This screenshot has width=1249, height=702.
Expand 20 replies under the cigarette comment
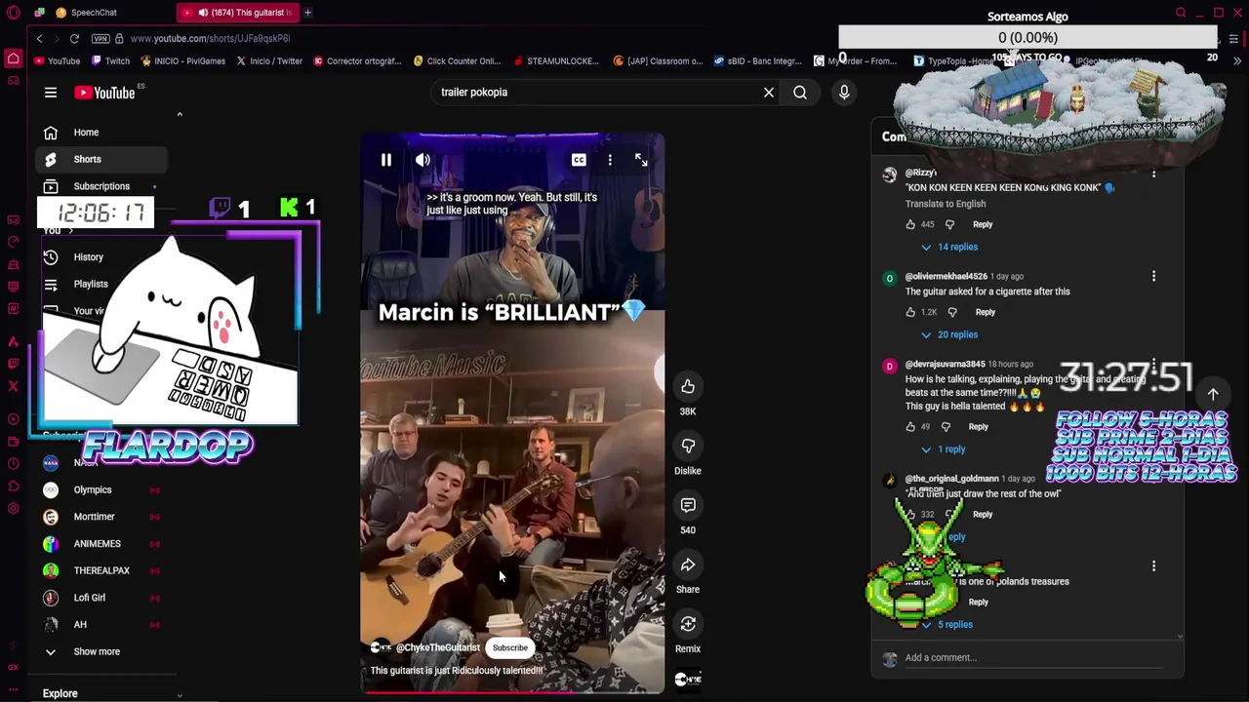pyautogui.click(x=948, y=334)
